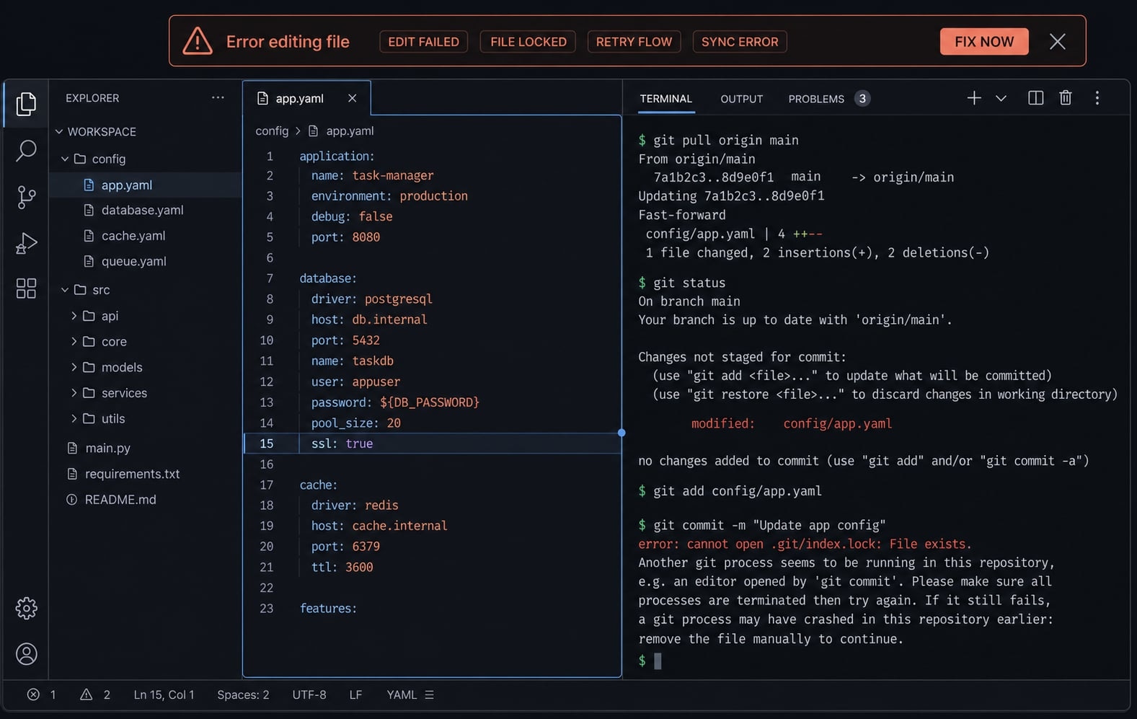
Task: Open the Account profile icon
Action: point(26,654)
